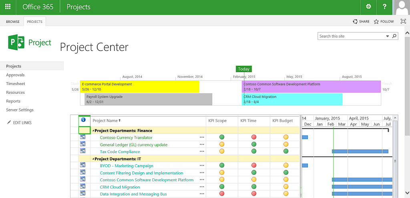The width and height of the screenshot is (410, 198).
Task: Select the yellow E-commerce Portal Development timeline bar
Action: coord(140,87)
